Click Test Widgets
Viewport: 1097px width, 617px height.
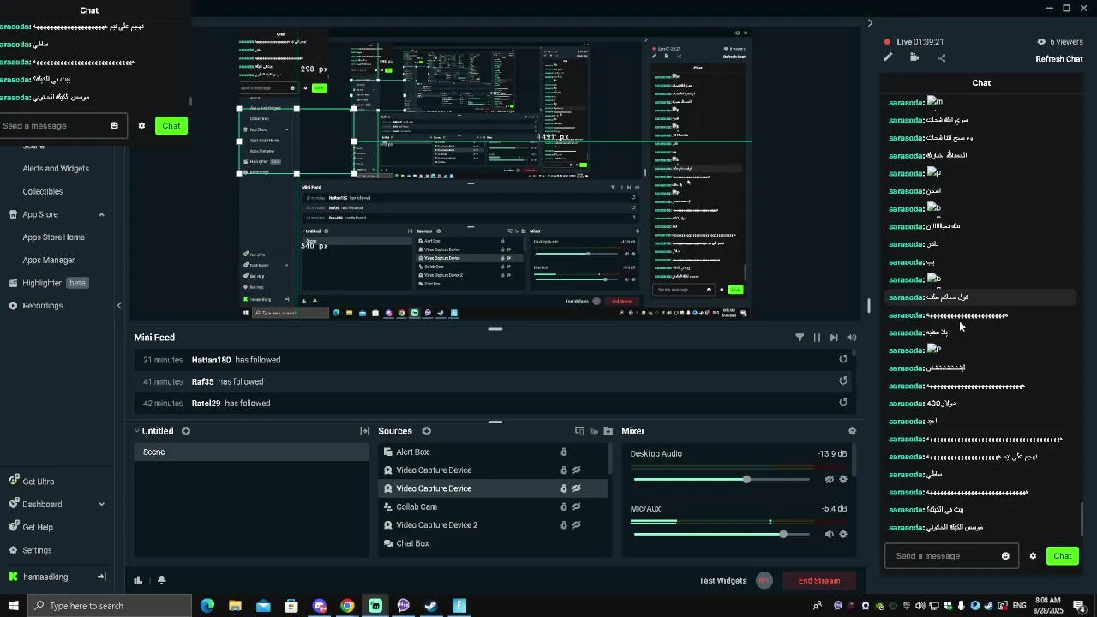tap(722, 581)
